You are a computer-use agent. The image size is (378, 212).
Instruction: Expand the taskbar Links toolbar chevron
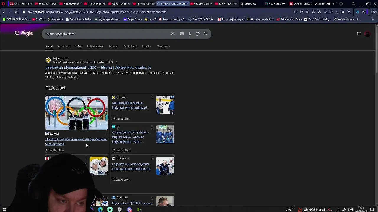293,208
